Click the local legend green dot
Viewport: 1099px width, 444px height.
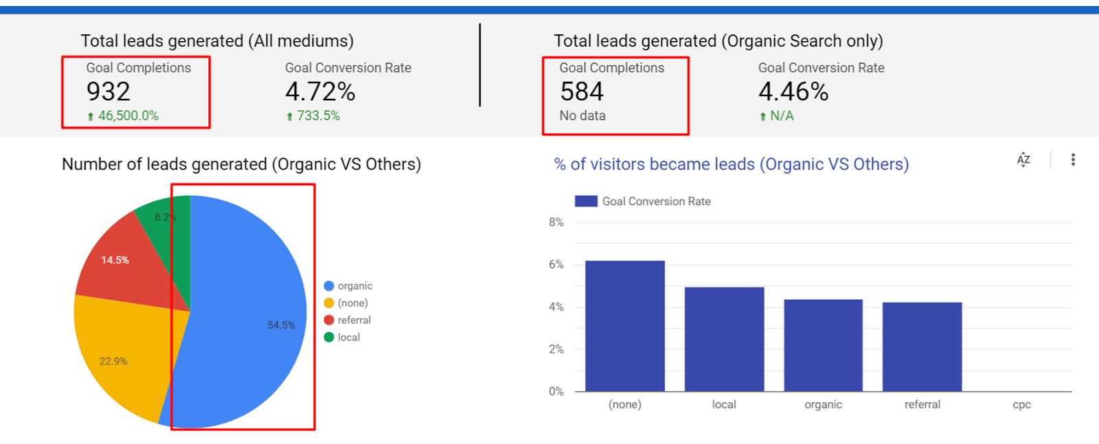click(329, 338)
